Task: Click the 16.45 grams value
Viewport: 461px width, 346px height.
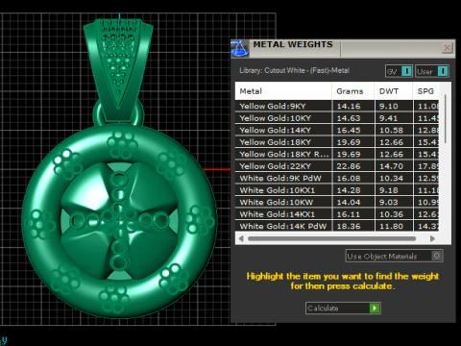Action: (x=349, y=131)
